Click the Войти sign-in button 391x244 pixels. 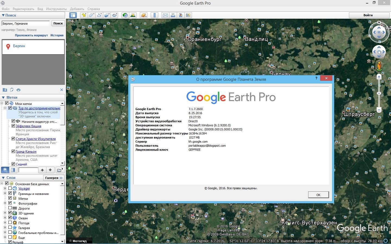[368, 15]
